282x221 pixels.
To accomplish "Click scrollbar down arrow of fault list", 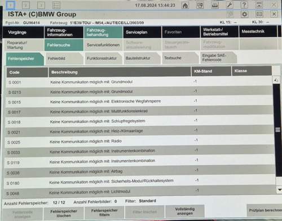I will click(x=279, y=190).
